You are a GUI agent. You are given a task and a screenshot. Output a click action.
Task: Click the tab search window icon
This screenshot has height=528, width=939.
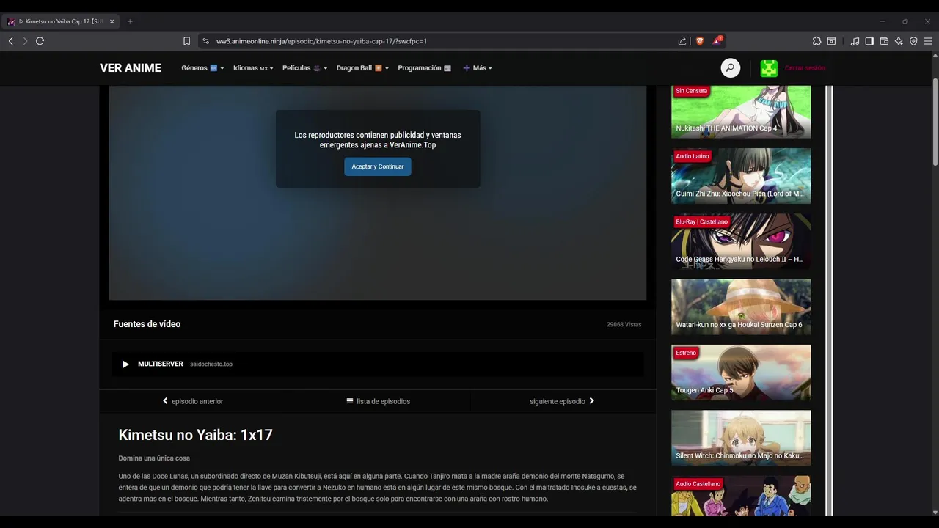point(831,41)
